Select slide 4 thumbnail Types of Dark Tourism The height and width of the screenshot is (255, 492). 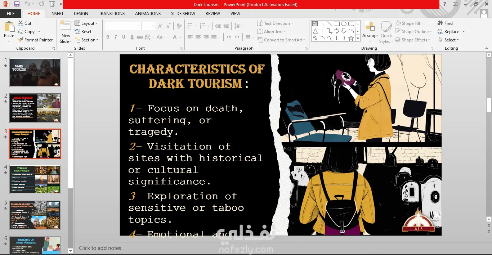click(x=35, y=179)
